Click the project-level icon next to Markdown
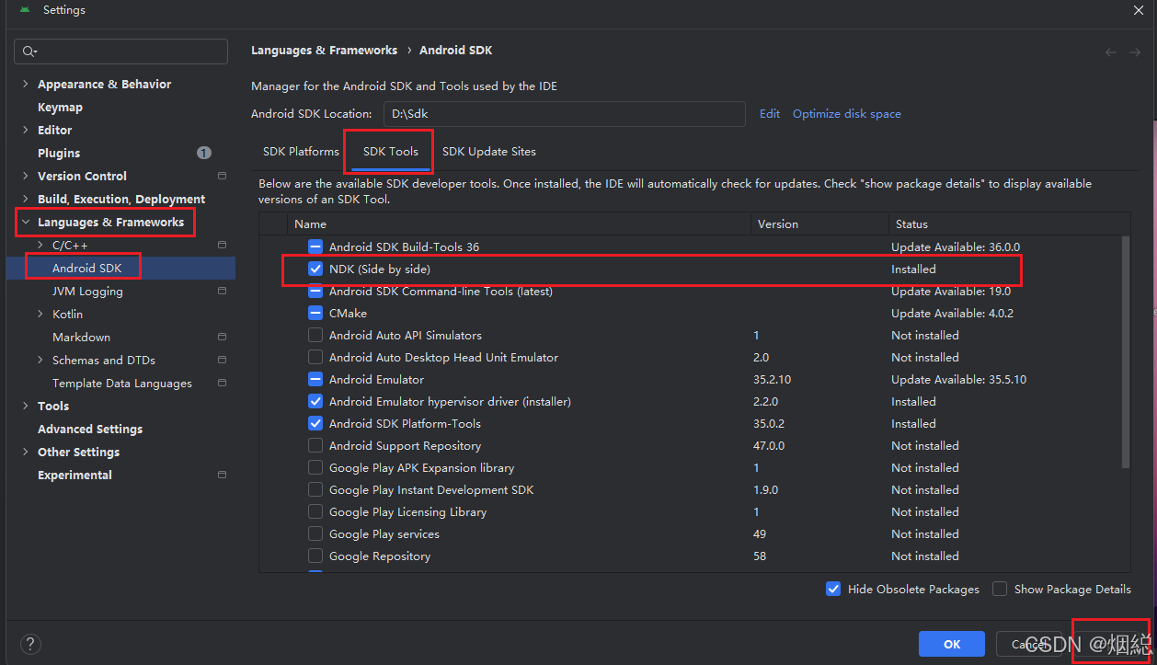Viewport: 1157px width, 665px height. (222, 337)
